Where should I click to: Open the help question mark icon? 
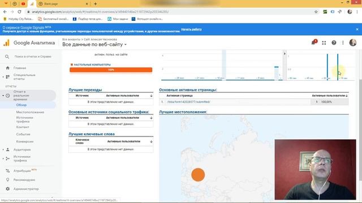334,43
